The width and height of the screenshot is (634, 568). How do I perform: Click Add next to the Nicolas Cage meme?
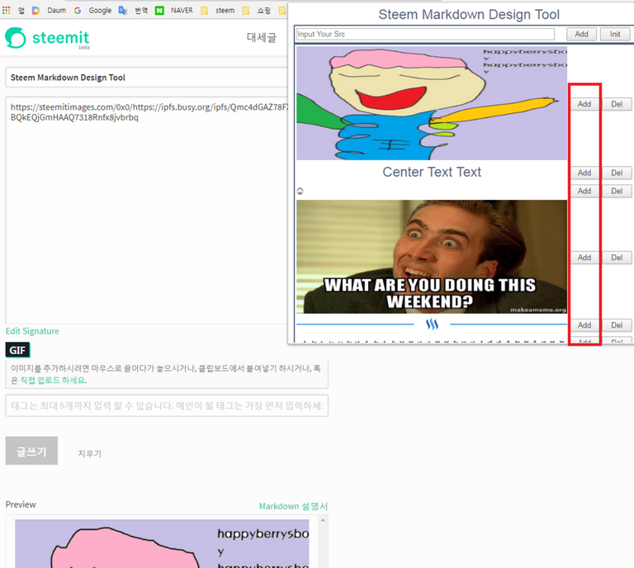point(584,258)
